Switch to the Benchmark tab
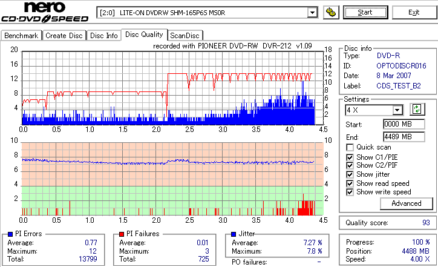Screen dimensions: 438x267 tap(22, 36)
